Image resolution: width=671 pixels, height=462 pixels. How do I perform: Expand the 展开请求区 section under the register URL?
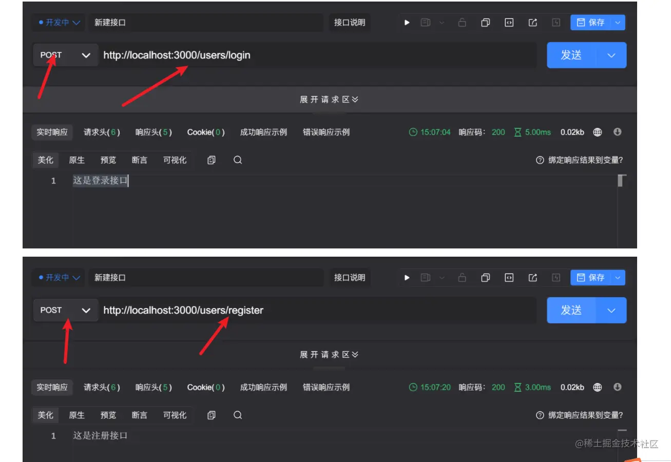(329, 355)
